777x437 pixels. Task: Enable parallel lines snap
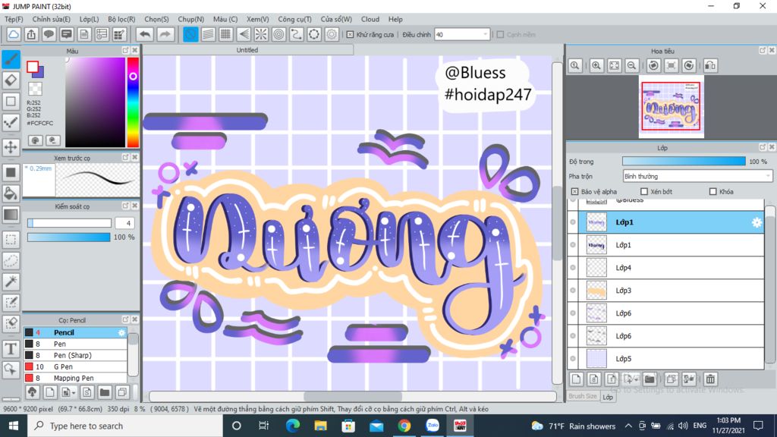208,34
